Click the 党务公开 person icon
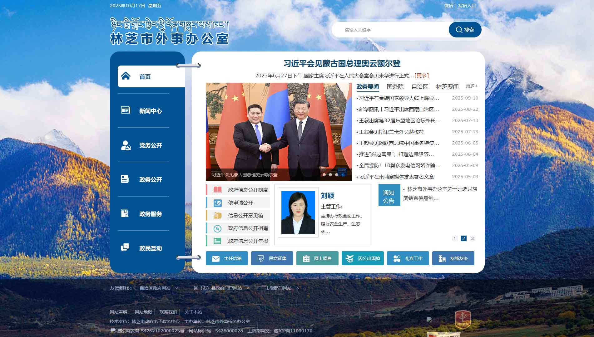 click(x=126, y=145)
